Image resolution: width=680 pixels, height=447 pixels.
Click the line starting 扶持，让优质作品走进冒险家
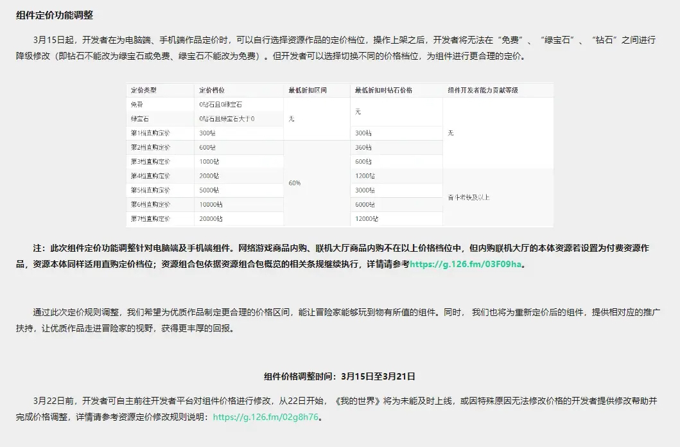pyautogui.click(x=126, y=328)
